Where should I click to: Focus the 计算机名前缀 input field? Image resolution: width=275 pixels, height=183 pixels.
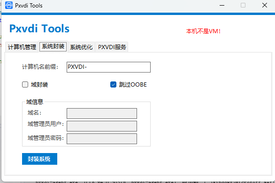[108, 67]
